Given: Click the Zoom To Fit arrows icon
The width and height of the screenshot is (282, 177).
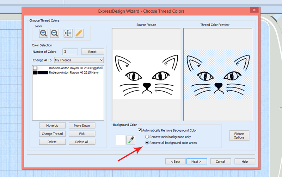Looking at the screenshot, I should point(68,33).
